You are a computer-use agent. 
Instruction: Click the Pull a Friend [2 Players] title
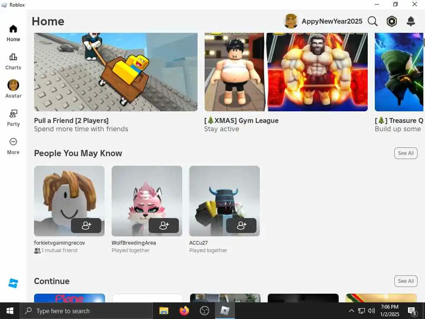(x=71, y=120)
